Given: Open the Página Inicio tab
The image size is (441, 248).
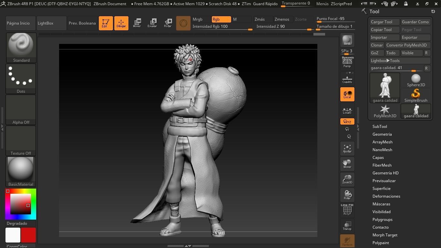Looking at the screenshot, I should pyautogui.click(x=21, y=23).
